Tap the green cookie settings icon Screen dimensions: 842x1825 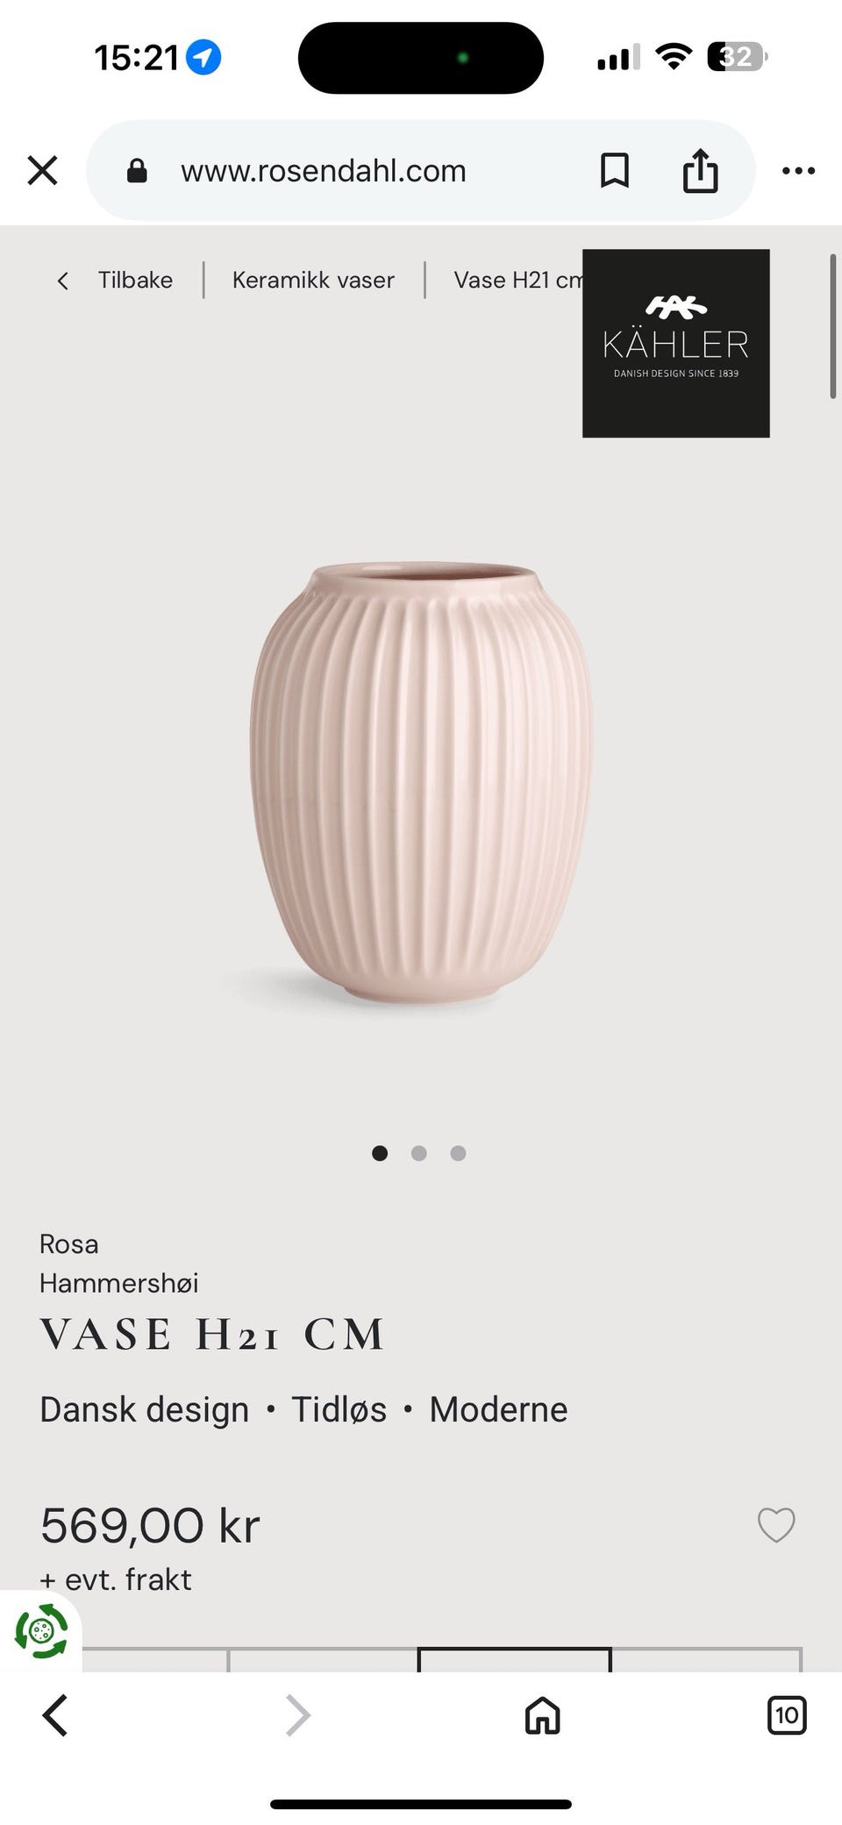40,1631
